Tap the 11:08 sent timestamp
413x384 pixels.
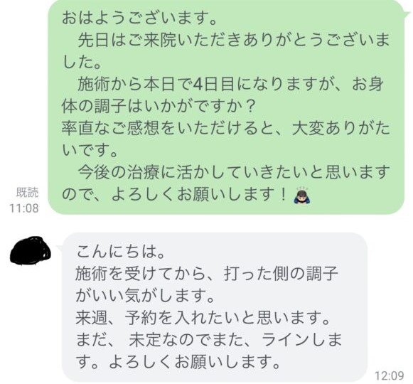[24, 208]
